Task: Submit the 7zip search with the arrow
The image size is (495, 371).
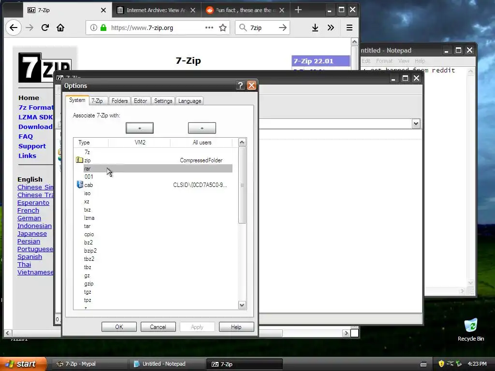Action: [x=283, y=28]
